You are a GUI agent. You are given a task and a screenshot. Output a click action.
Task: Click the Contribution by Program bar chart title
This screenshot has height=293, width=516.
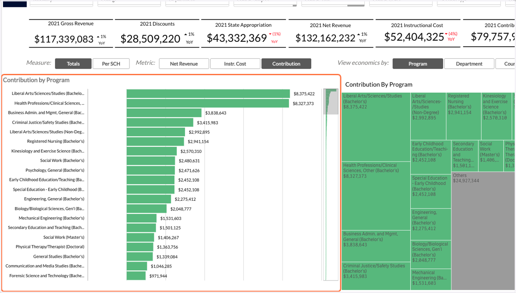coord(36,80)
